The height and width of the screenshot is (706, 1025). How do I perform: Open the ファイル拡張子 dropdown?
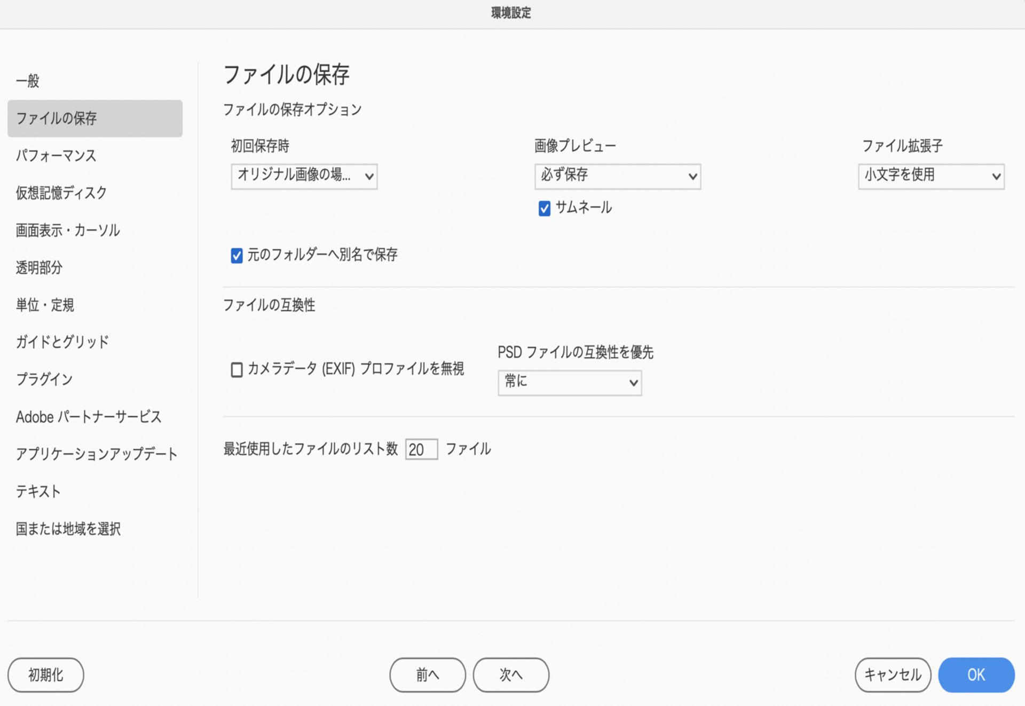(931, 176)
